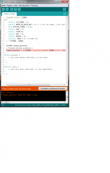110x173 pixels.
Task: Select the sketch_oct24a tab
Action: pos(10,14)
